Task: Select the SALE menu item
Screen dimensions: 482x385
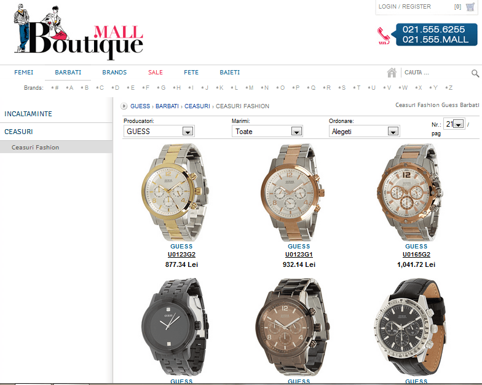Action: (x=156, y=73)
